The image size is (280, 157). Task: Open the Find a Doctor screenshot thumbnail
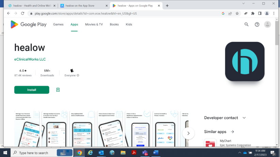(110, 129)
